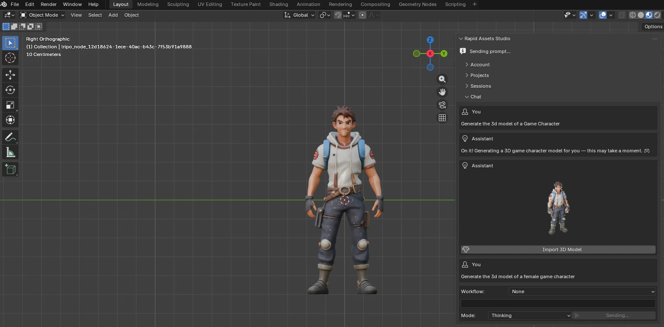Viewport: 664px width, 327px height.
Task: Switch to the Shading workspace tab
Action: (278, 4)
